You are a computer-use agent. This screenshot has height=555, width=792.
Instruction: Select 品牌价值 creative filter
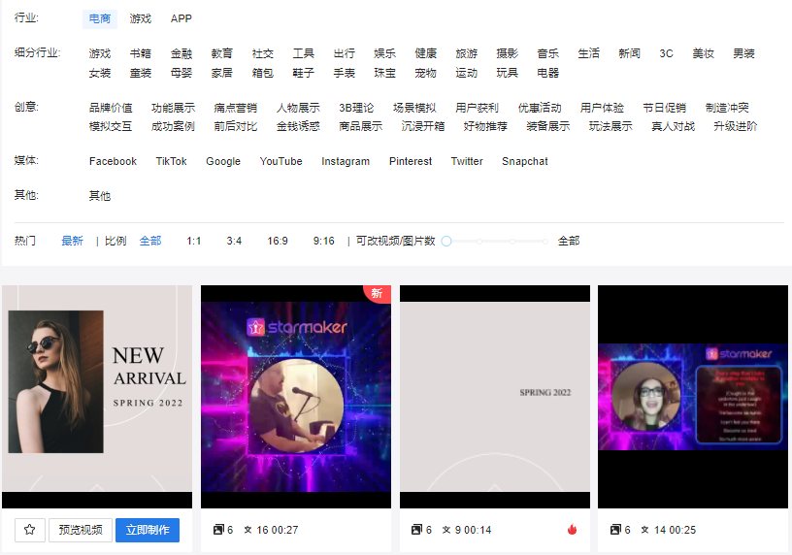coord(111,108)
